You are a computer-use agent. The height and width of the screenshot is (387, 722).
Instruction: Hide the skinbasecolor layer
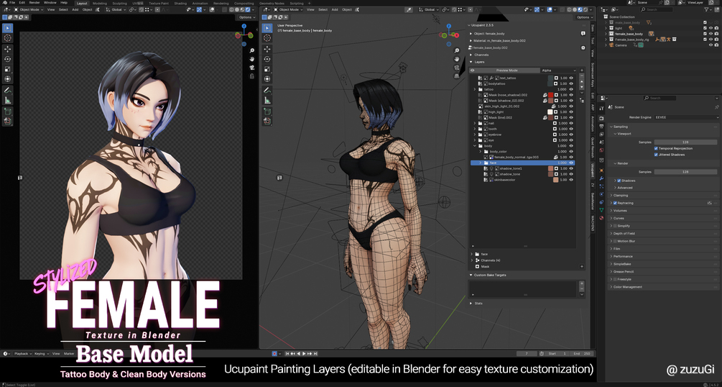pos(571,180)
